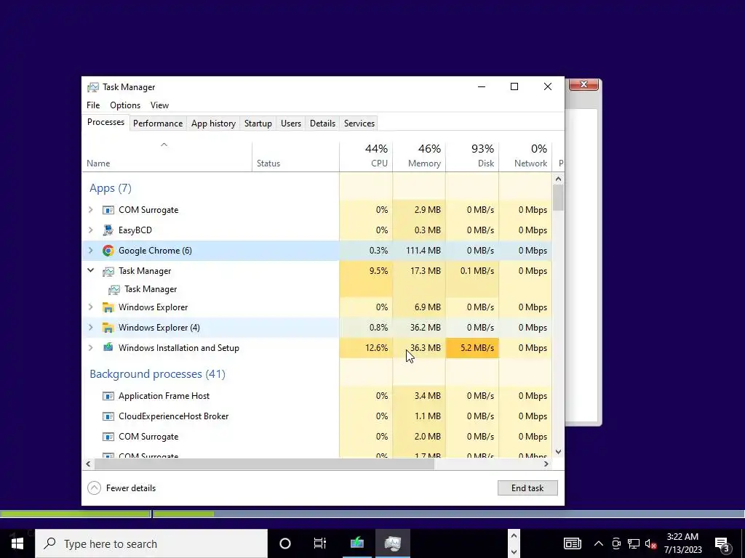Image resolution: width=745 pixels, height=558 pixels.
Task: Close the window behind Task Manager
Action: 584,84
